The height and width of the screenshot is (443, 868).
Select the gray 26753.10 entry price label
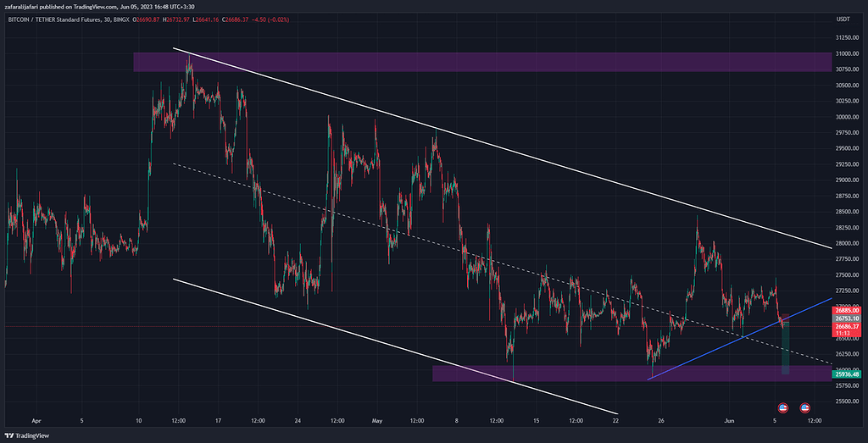click(845, 318)
